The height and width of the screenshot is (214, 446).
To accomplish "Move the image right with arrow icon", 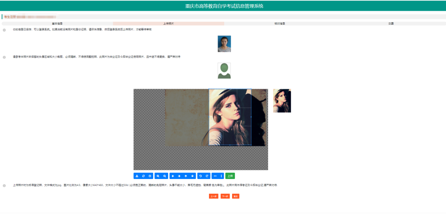I will coord(179,176).
